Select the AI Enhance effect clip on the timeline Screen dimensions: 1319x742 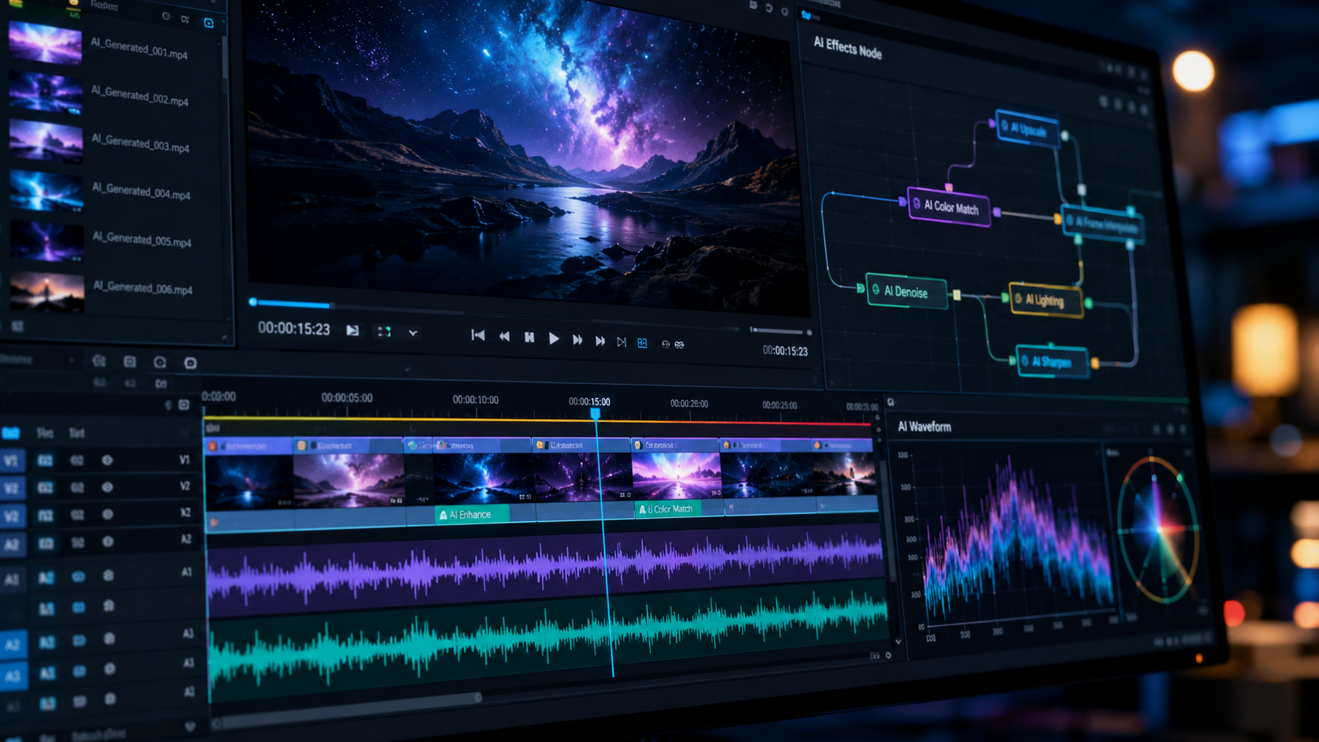(x=472, y=515)
